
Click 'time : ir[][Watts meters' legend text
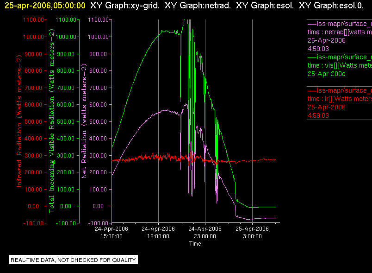(340, 99)
